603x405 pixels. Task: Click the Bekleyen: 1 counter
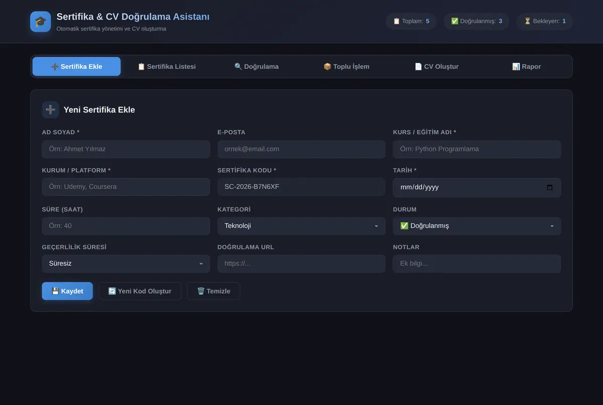click(545, 21)
